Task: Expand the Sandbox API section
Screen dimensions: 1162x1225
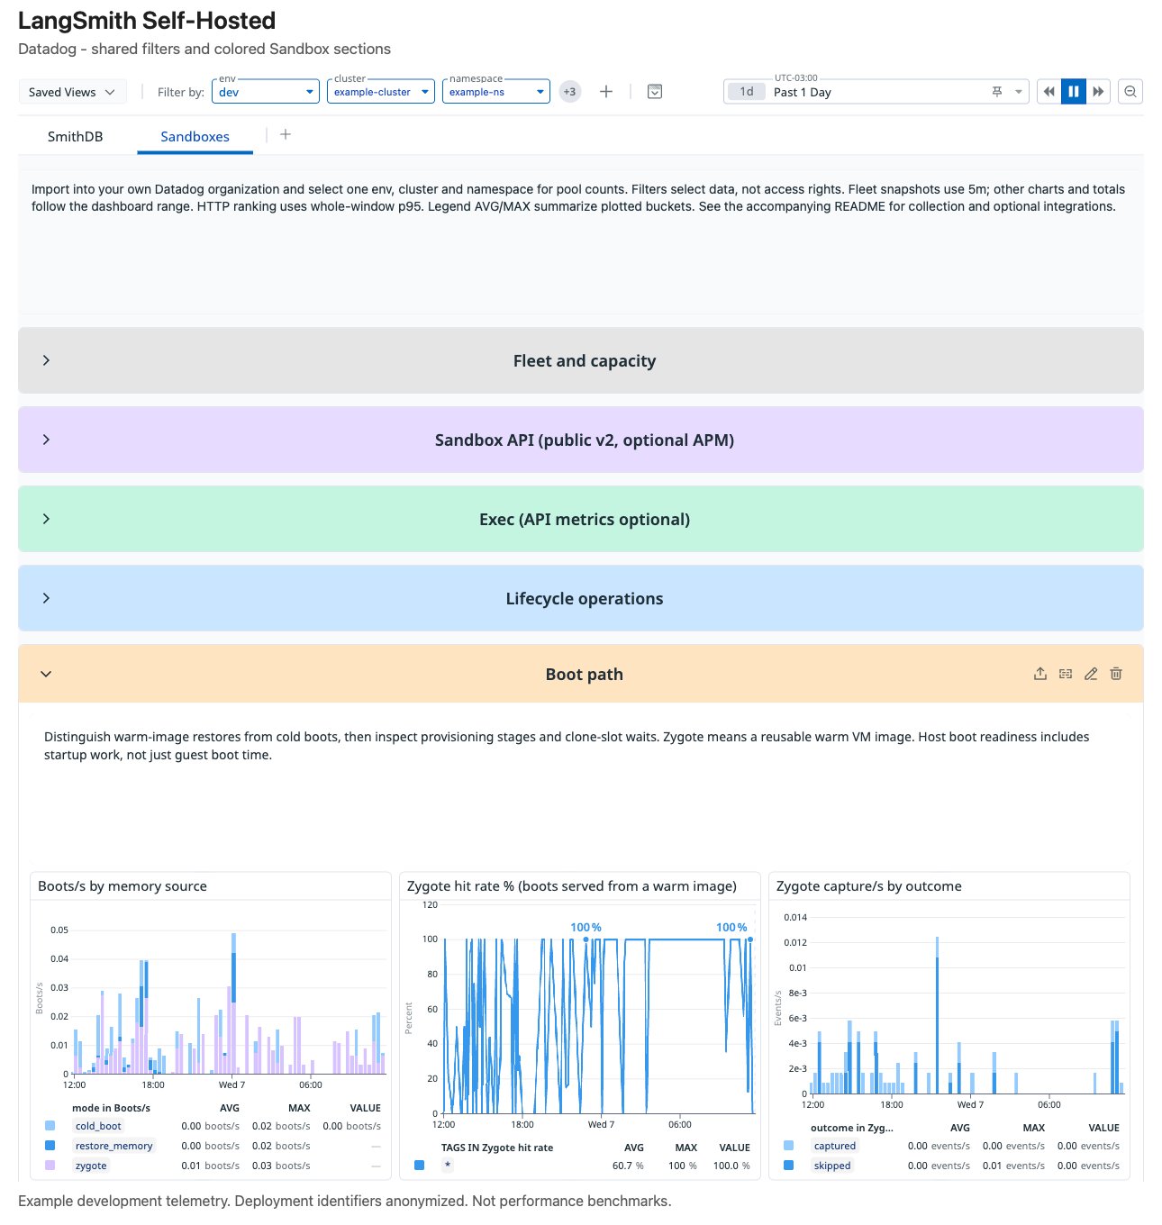Action: [x=581, y=440]
